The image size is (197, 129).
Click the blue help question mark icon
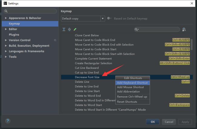(x=8, y=121)
